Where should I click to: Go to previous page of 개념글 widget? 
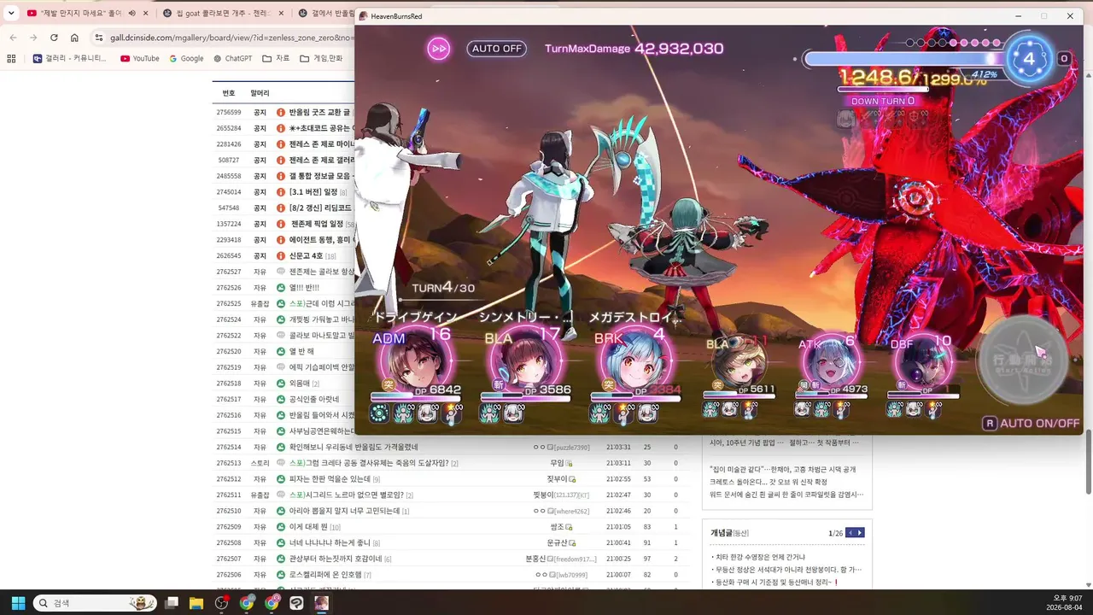click(850, 533)
